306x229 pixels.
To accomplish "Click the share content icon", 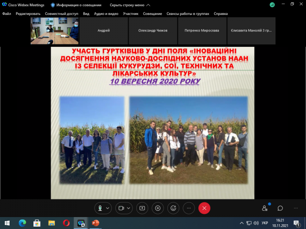I will [x=142, y=208].
